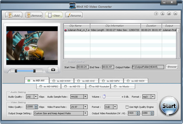The height and width of the screenshot is (124, 183).
Task: Open Audio Sample Rate dropdown
Action: [85, 97]
